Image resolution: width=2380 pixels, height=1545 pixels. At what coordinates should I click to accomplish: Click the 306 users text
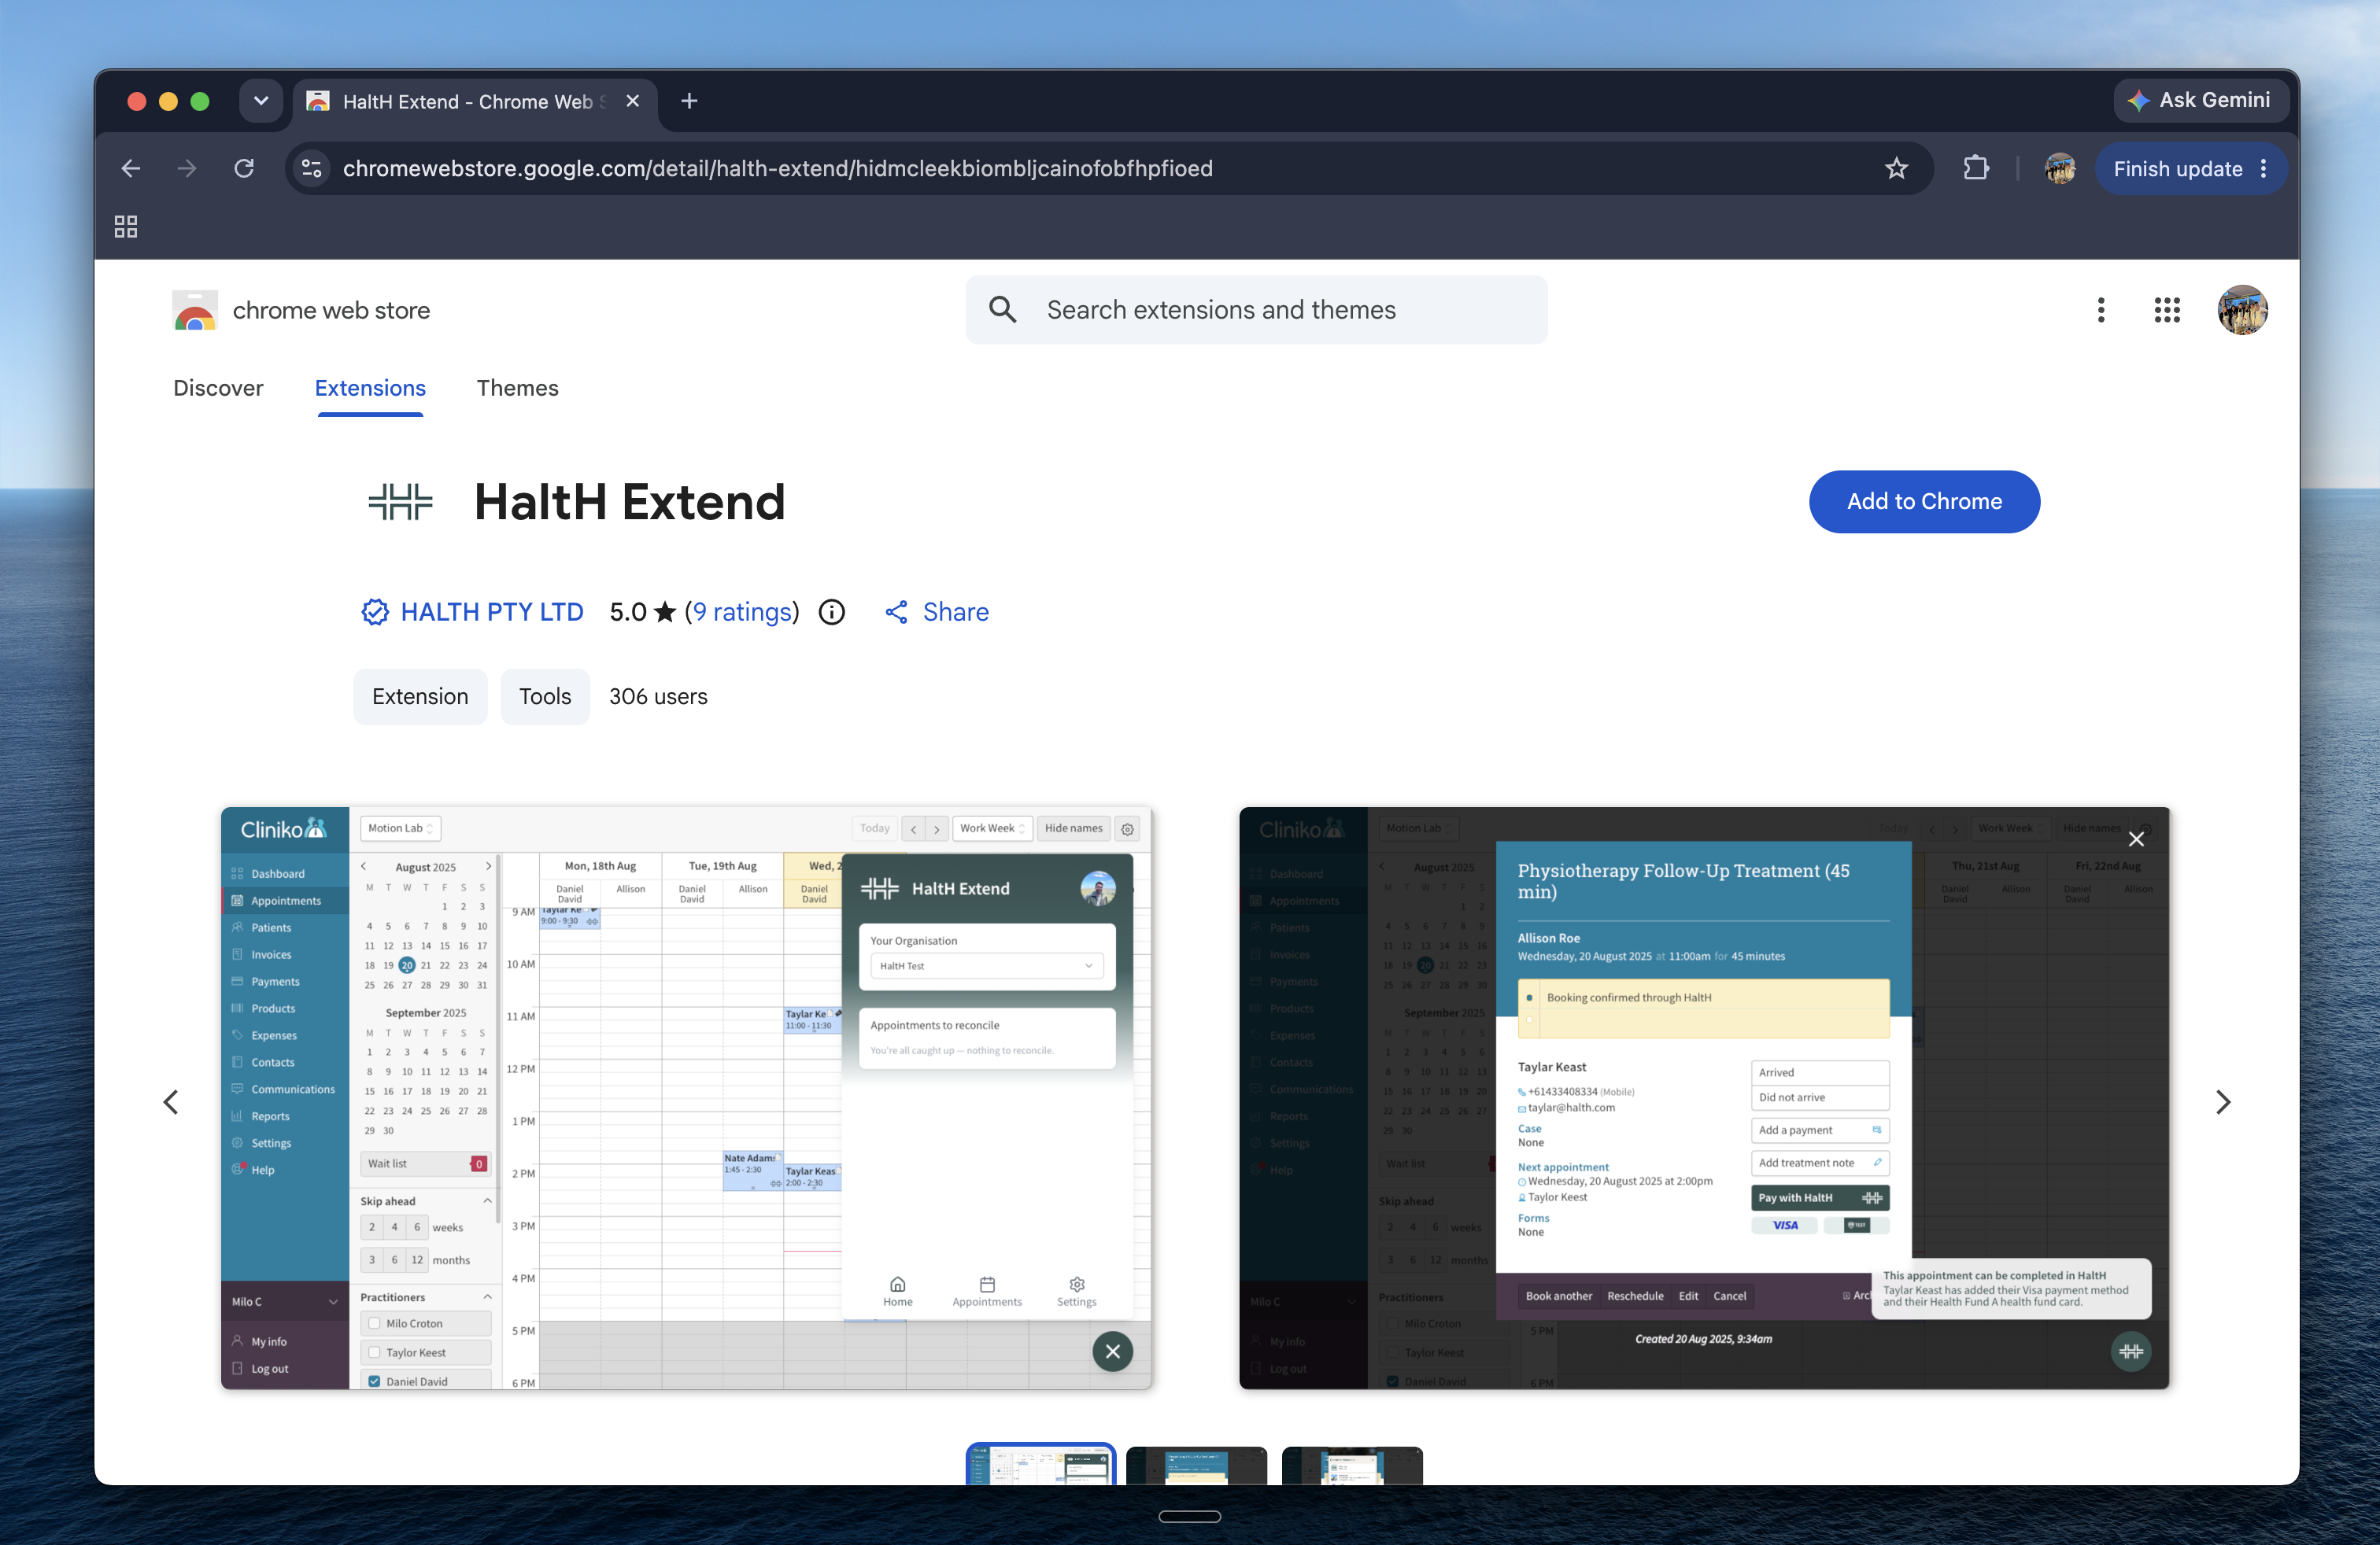(658, 696)
